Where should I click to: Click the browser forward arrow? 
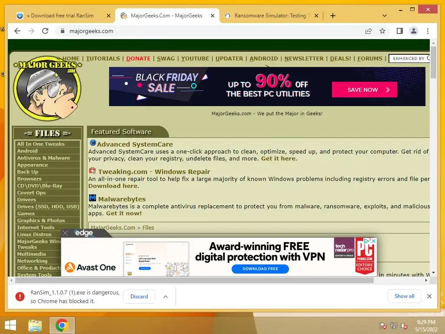[31, 31]
